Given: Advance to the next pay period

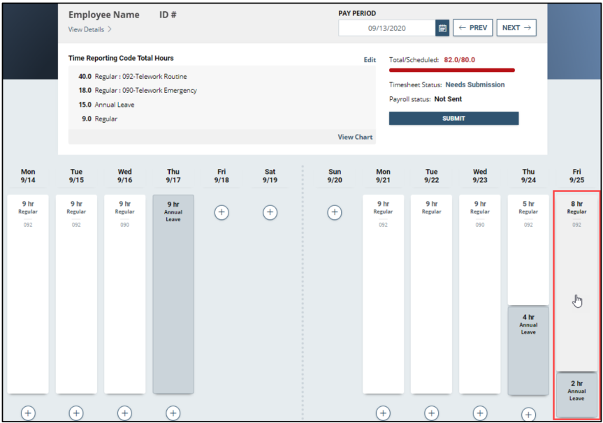Looking at the screenshot, I should (516, 27).
